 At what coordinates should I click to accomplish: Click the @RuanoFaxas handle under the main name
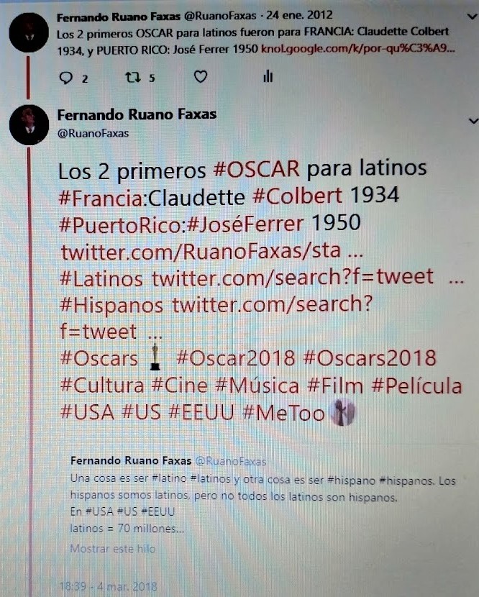(x=93, y=134)
